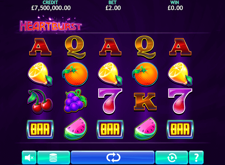The width and height of the screenshot is (225, 165).
Task: Start autoplay with the circular play button
Action: (172, 157)
